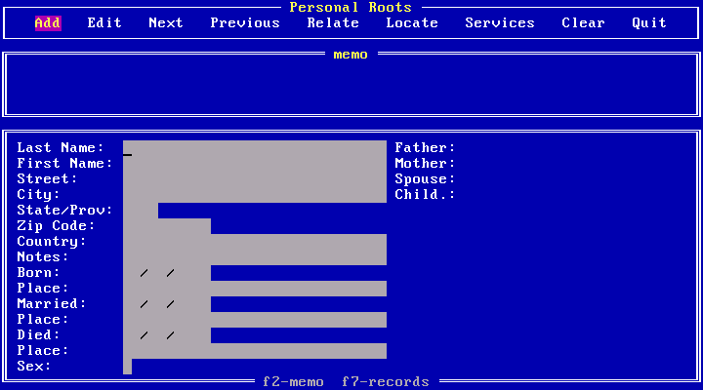
Task: Click the single-character Sex field
Action: click(x=127, y=367)
